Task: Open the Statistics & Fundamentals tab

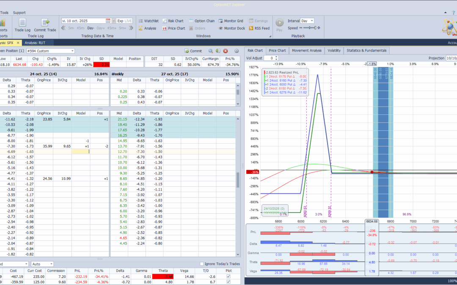Action: 366,51
